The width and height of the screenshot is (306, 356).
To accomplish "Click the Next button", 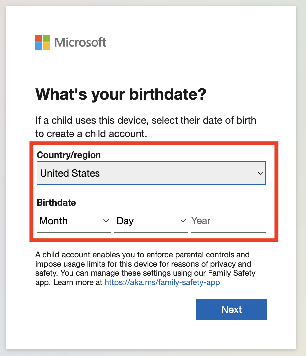I will [231, 309].
